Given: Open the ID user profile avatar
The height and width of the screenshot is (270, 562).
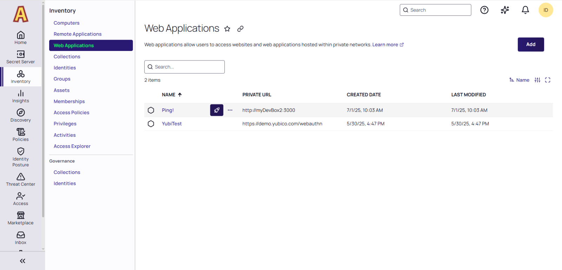Looking at the screenshot, I should point(545,10).
